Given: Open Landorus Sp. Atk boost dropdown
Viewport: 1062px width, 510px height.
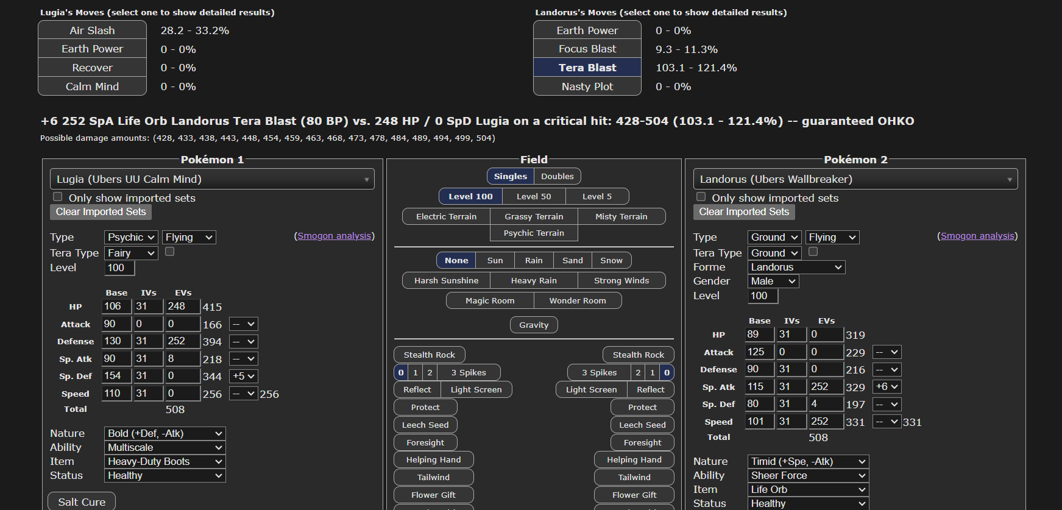Looking at the screenshot, I should click(x=887, y=386).
